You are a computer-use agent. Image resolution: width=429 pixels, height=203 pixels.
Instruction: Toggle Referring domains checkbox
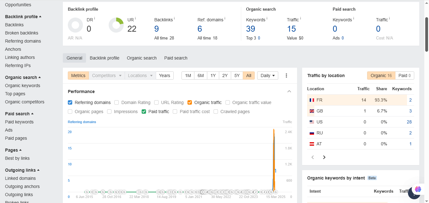[70, 102]
